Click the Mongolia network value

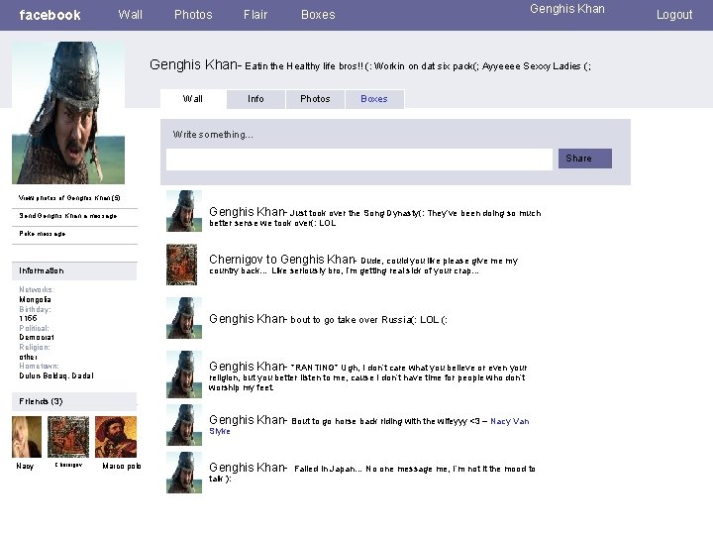point(35,299)
